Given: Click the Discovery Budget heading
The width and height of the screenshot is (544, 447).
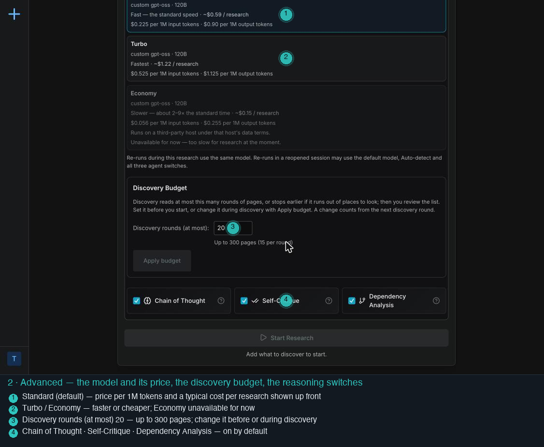Looking at the screenshot, I should (160, 188).
